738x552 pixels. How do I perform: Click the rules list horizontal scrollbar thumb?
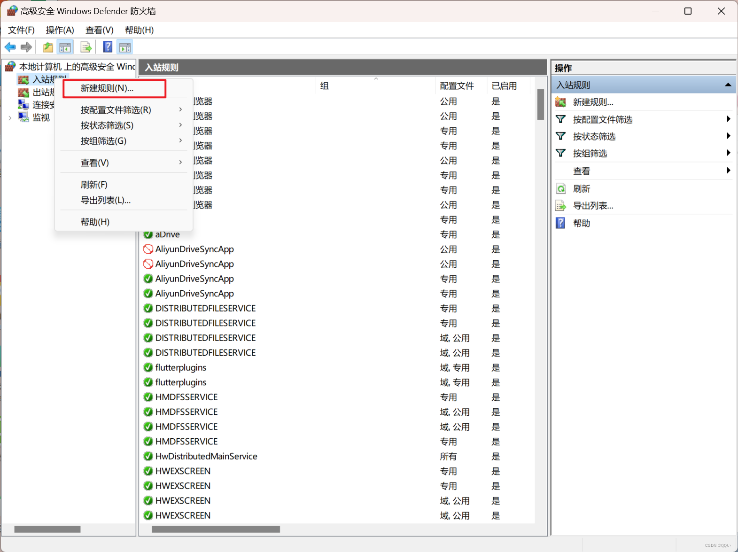(x=216, y=529)
